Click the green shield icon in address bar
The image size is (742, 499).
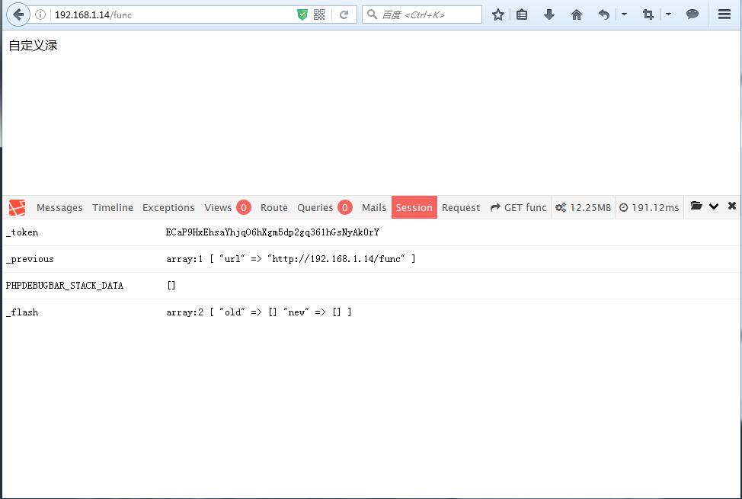tap(303, 14)
